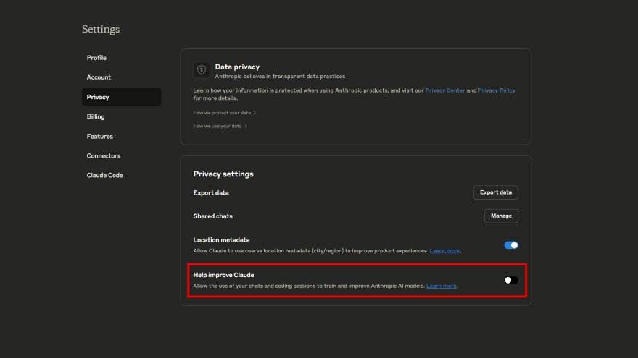
Task: Enable the Help improve Claude toggle
Action: pos(511,280)
